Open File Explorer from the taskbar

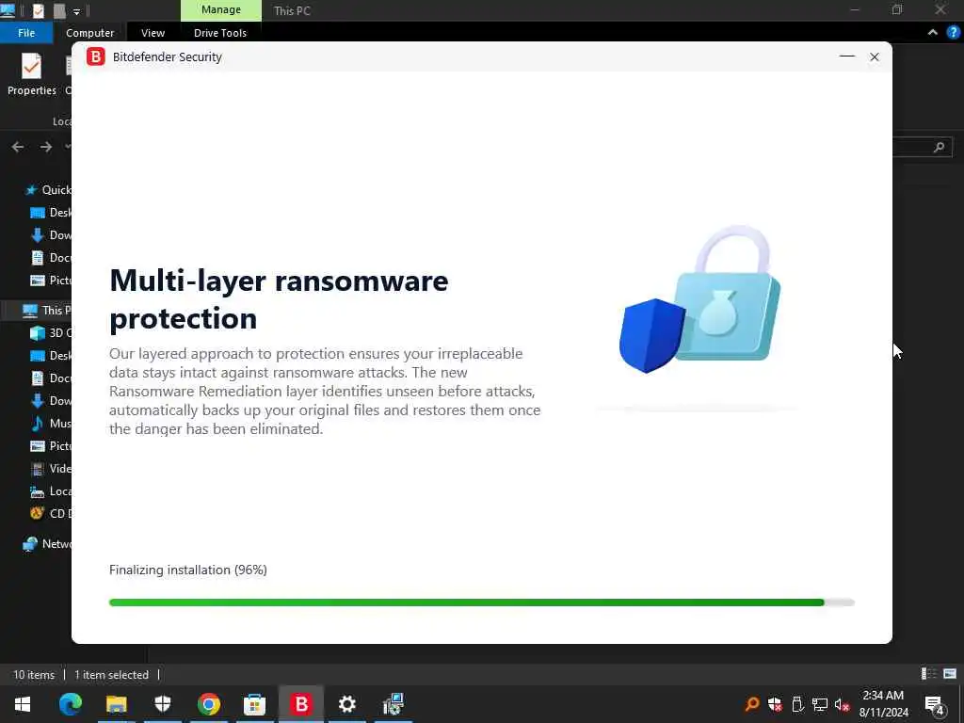click(x=116, y=704)
